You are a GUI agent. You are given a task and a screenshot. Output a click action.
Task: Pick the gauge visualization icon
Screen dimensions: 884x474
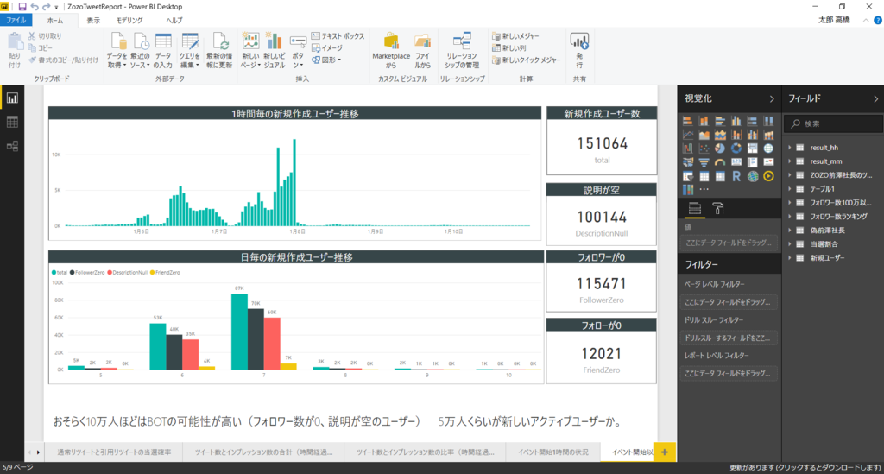point(720,162)
